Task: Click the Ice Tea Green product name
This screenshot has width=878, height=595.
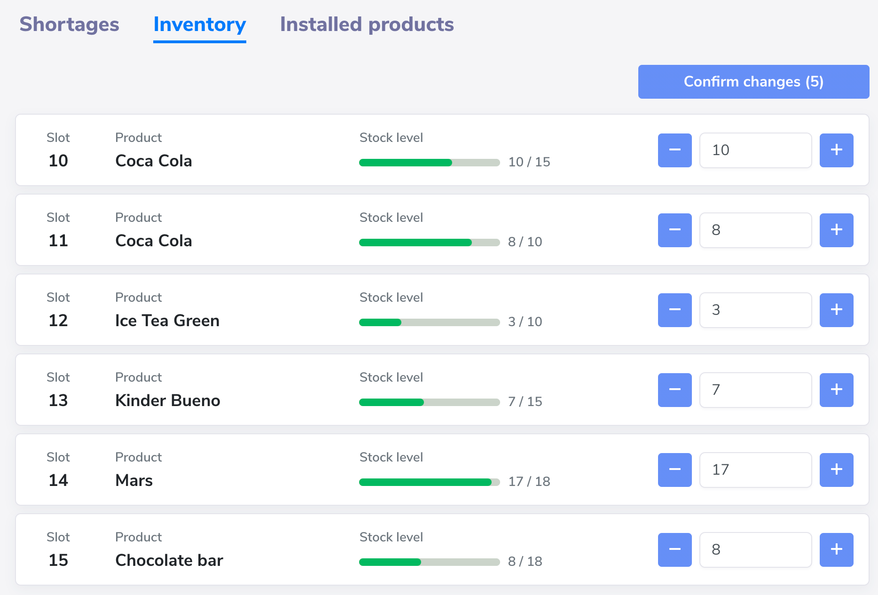Action: (167, 321)
